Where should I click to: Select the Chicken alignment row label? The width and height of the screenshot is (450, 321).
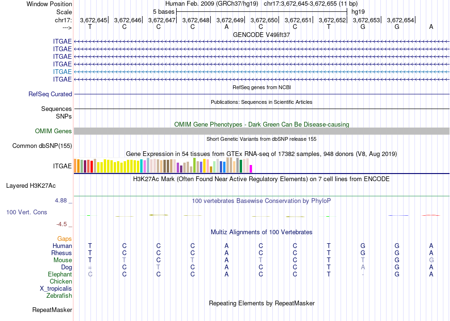[x=61, y=282]
